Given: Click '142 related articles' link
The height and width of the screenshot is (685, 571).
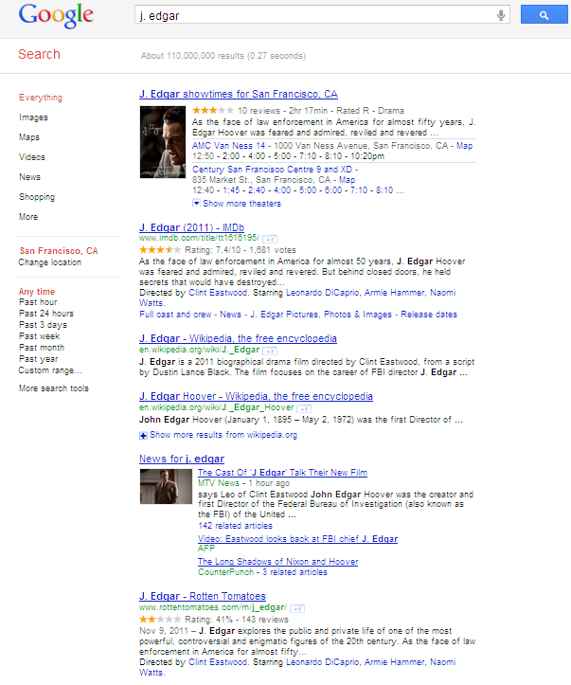Looking at the screenshot, I should pyautogui.click(x=235, y=526).
